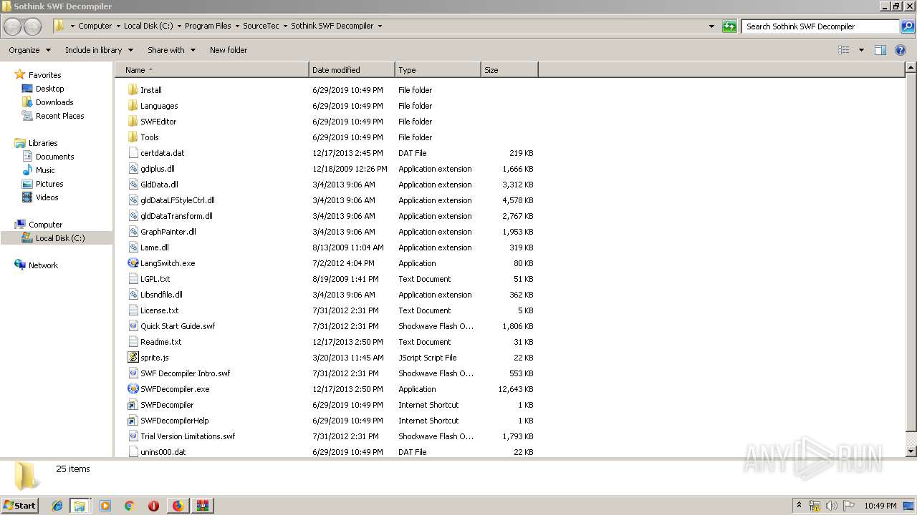Sort by Type column header
This screenshot has height=515, width=917.
point(438,70)
